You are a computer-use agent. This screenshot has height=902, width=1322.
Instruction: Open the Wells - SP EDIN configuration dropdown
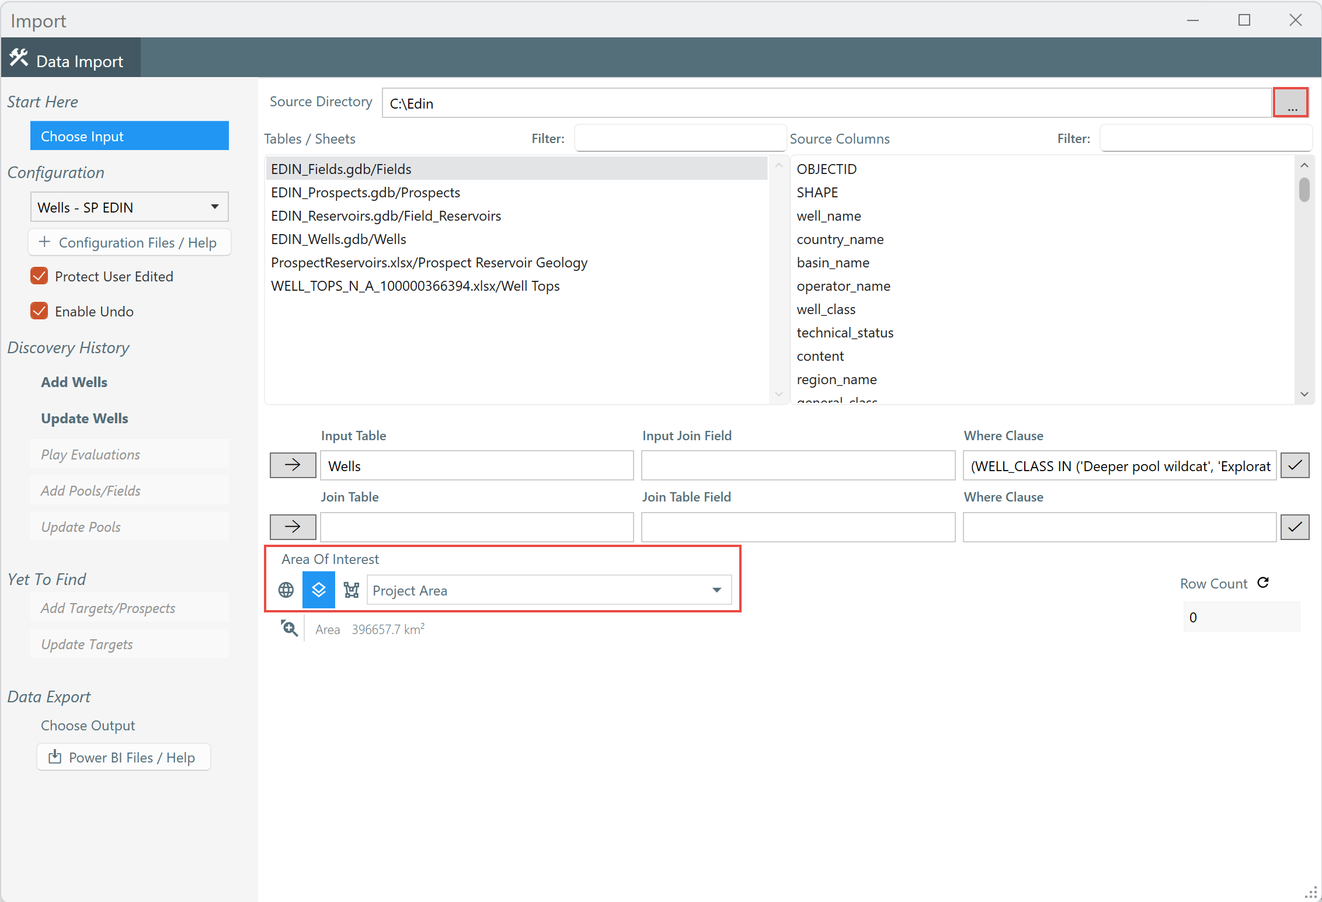click(x=129, y=207)
